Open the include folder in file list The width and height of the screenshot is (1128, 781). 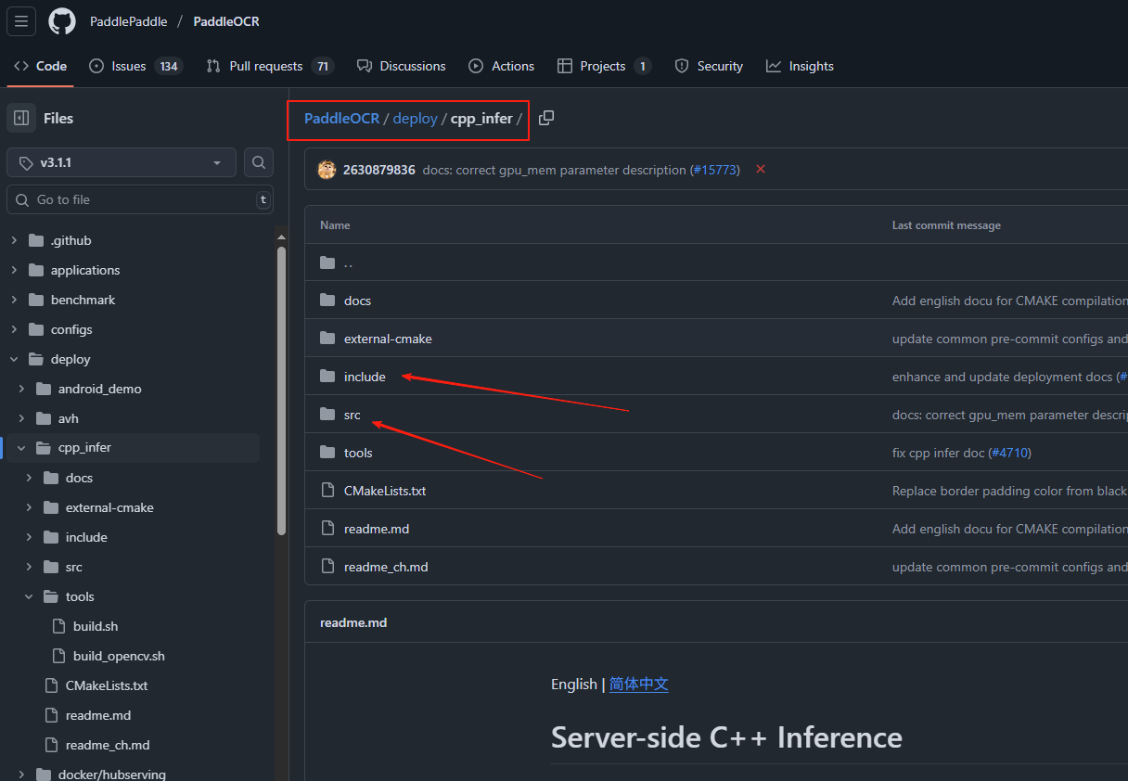coord(365,377)
